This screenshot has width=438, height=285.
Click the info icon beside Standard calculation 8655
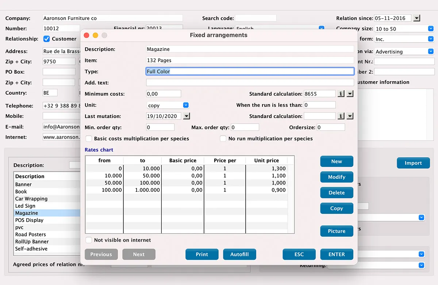point(341,94)
